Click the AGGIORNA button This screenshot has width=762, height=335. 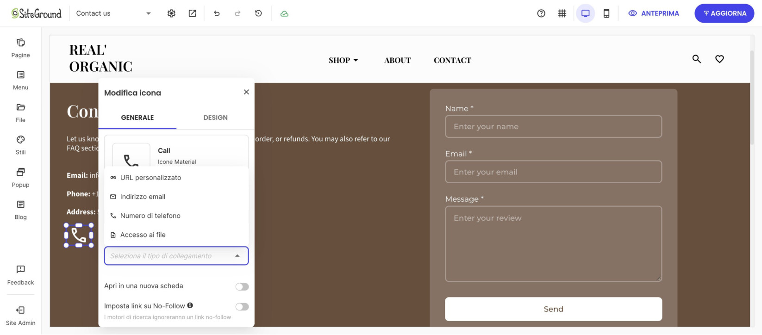tap(725, 13)
